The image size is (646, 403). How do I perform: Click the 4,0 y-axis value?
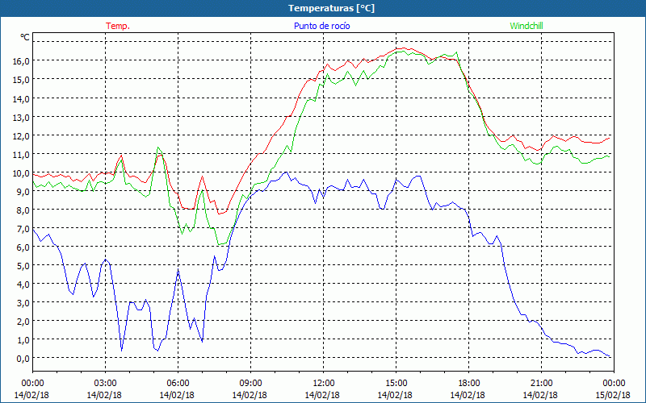click(24, 284)
